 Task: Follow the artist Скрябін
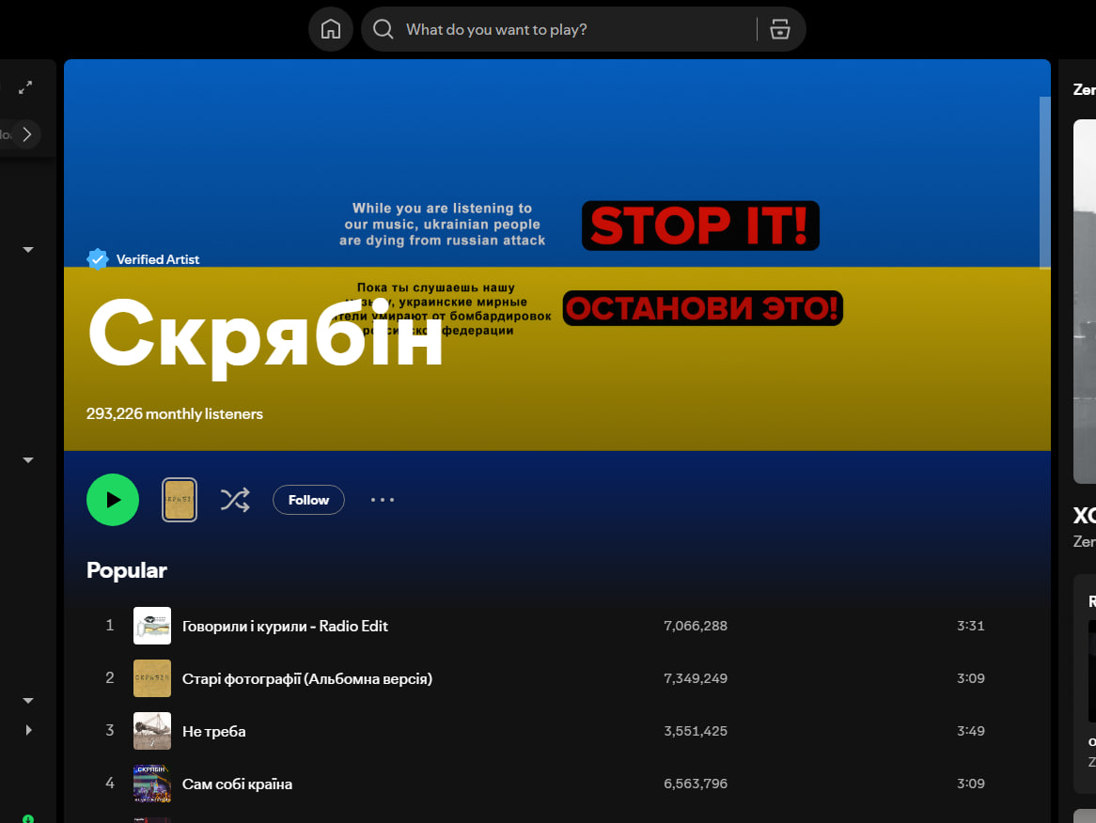[x=308, y=500]
